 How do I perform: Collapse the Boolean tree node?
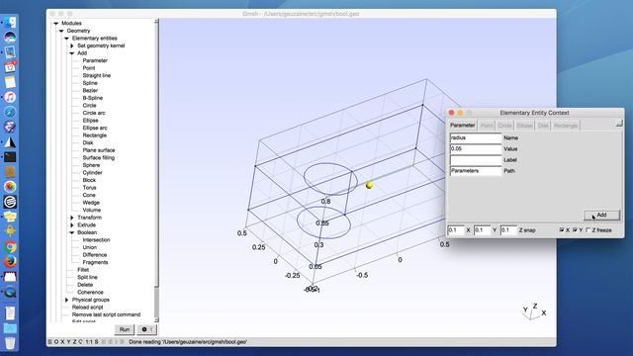tap(72, 232)
